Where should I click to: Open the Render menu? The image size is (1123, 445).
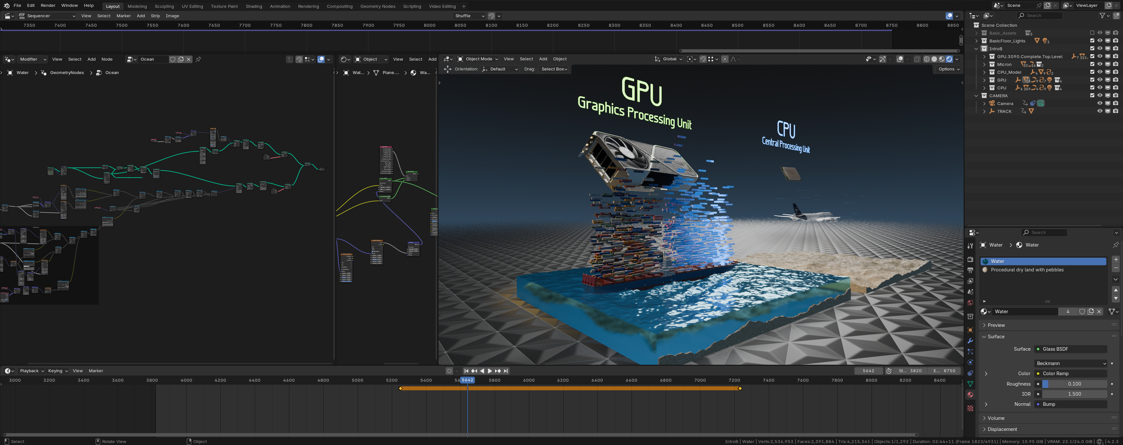tap(48, 6)
